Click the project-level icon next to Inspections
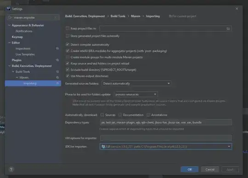This screenshot has height=178, width=248. [57, 49]
